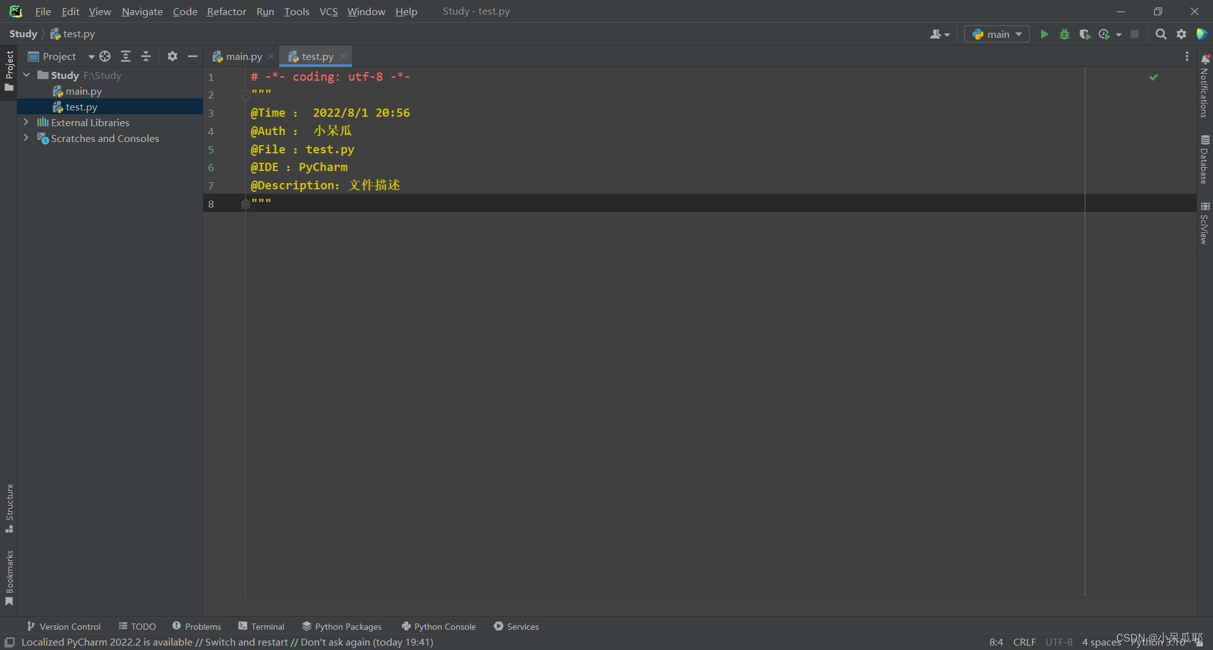Click the green inspection checkmark

pos(1154,77)
